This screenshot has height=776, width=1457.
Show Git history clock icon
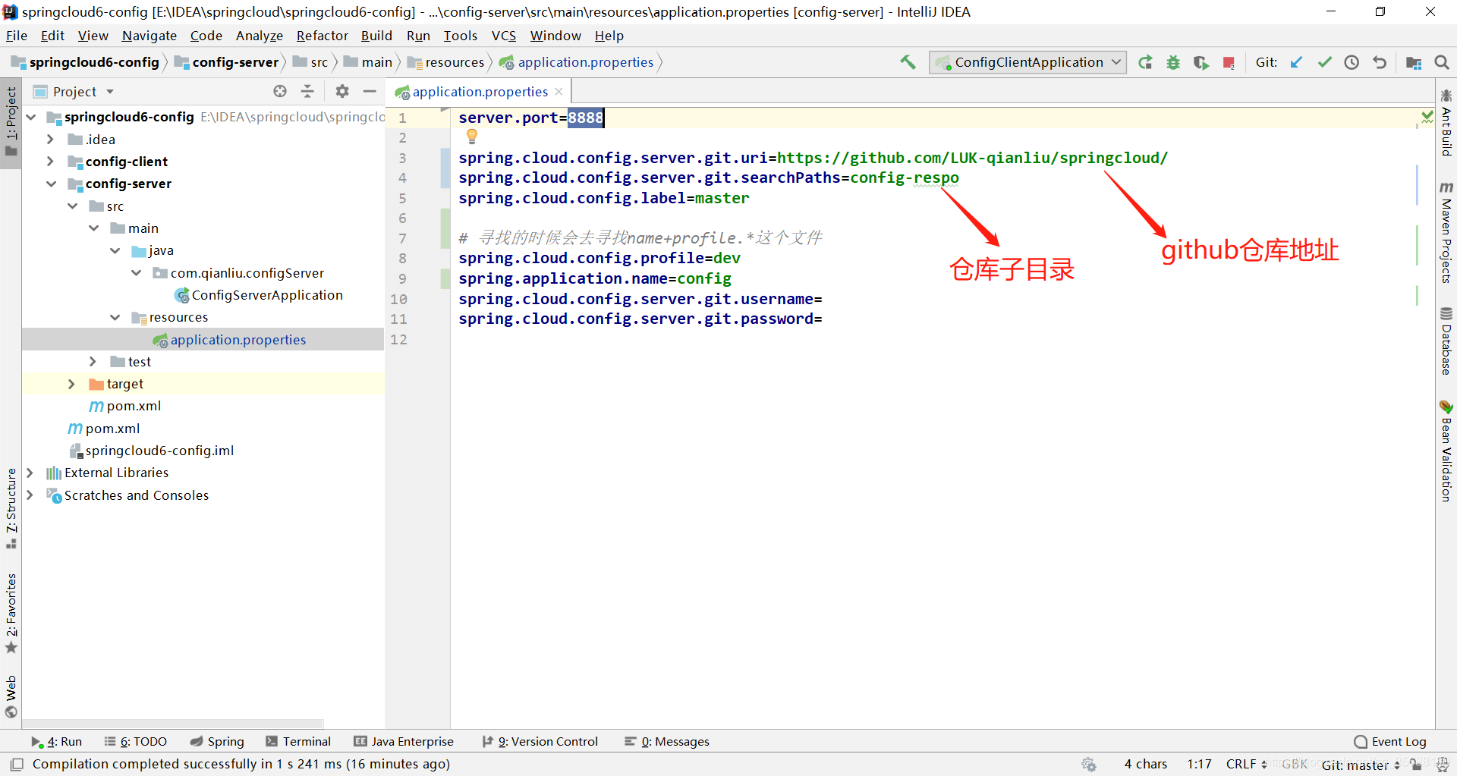click(1352, 62)
